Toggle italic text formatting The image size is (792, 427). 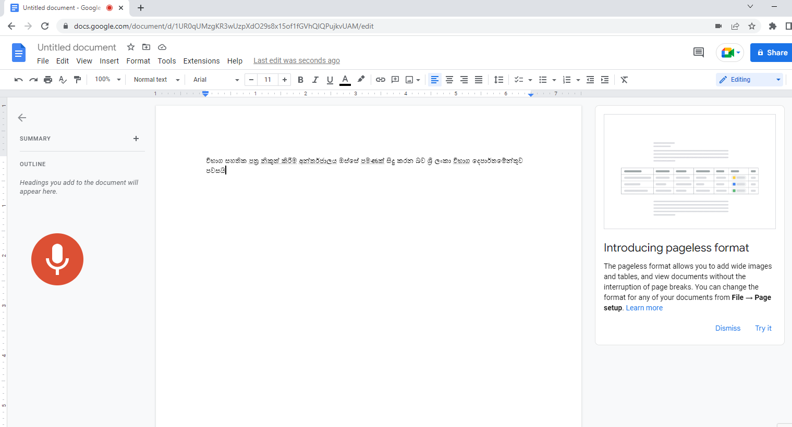[315, 80]
